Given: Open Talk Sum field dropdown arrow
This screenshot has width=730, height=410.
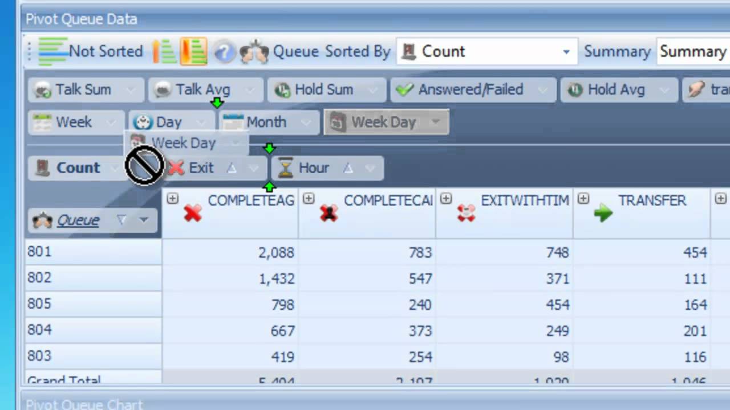Looking at the screenshot, I should pyautogui.click(x=131, y=90).
